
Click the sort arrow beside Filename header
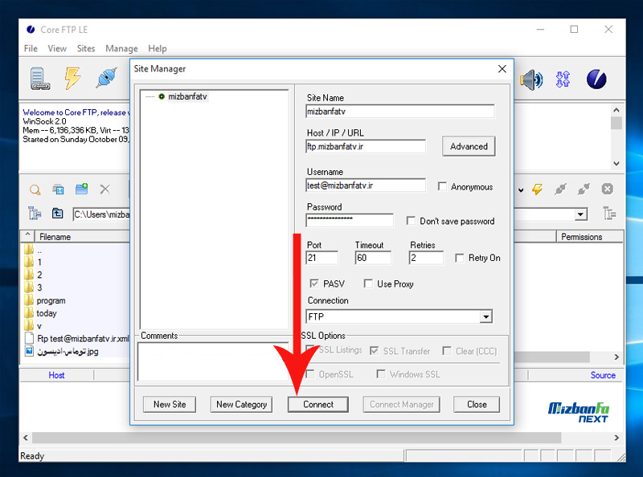27,235
